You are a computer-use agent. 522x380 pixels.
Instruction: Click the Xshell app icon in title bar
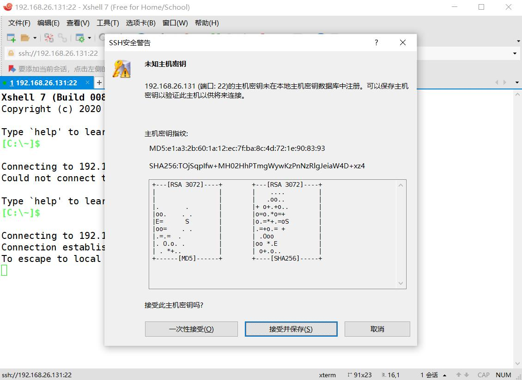coord(7,6)
